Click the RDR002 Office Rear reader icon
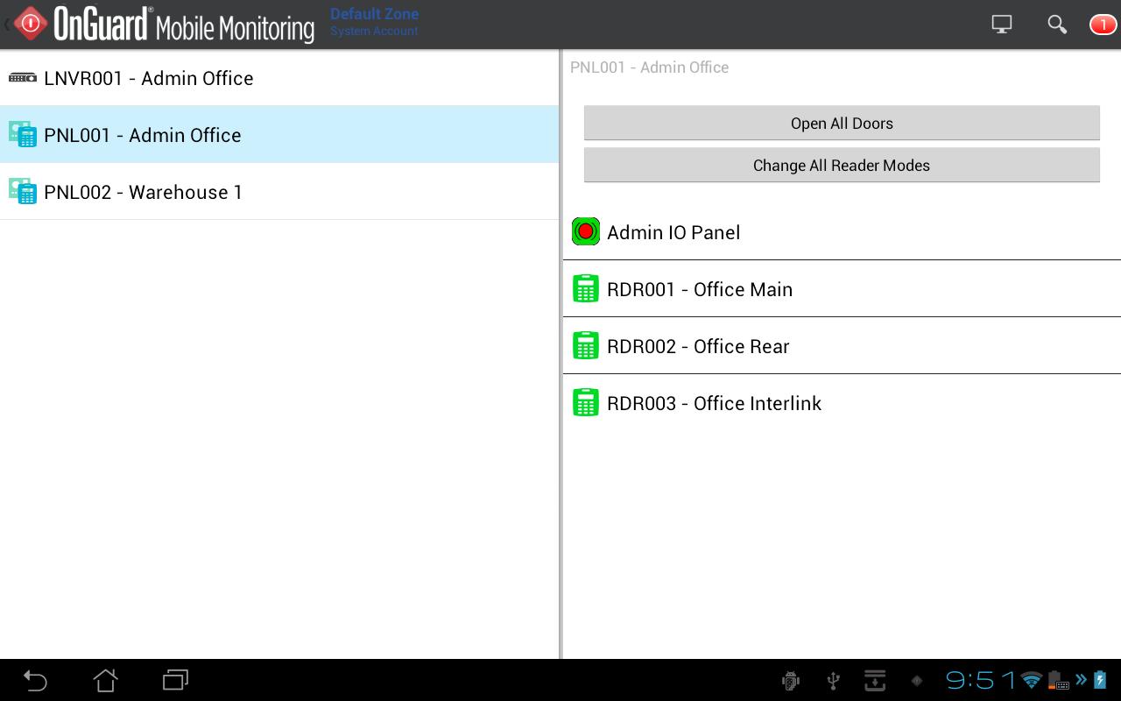The width and height of the screenshot is (1121, 701). coord(585,345)
